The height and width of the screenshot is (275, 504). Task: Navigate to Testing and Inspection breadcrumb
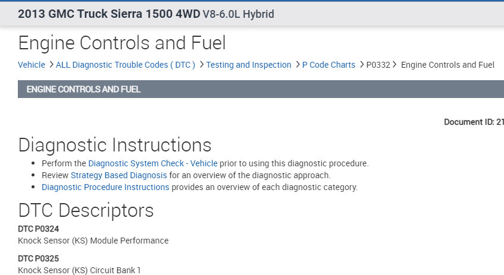point(249,65)
